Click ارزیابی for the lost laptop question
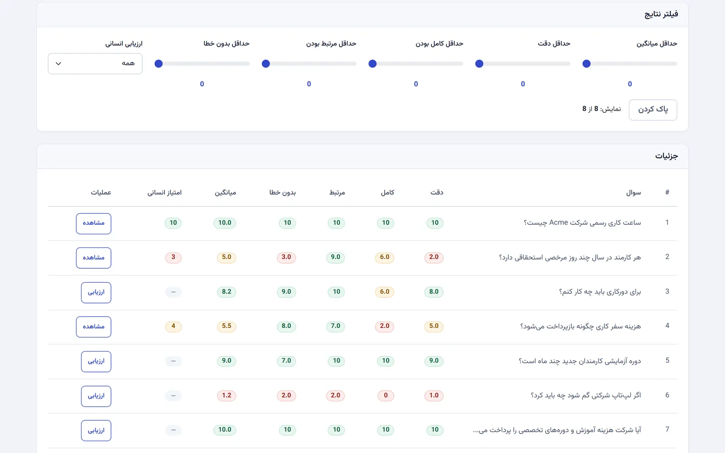 tap(96, 396)
